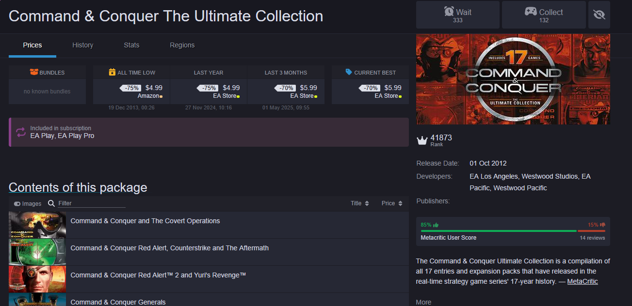Click the 14 reviews text

pyautogui.click(x=592, y=238)
